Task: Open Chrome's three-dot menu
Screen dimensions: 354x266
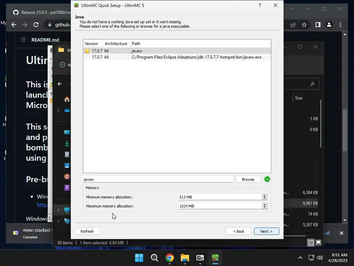Action: (340, 25)
